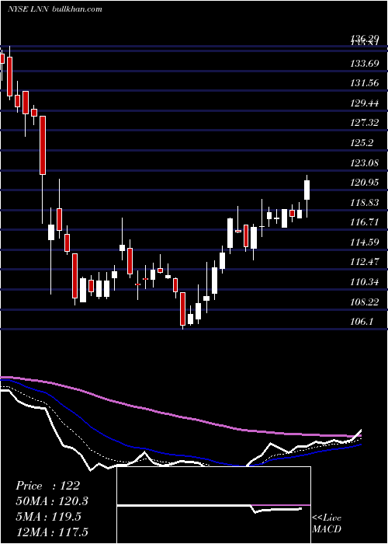388x544 pixels.
Task: Click the 'NYSE LNN bullkhan.com' chart title
Action: point(55,9)
